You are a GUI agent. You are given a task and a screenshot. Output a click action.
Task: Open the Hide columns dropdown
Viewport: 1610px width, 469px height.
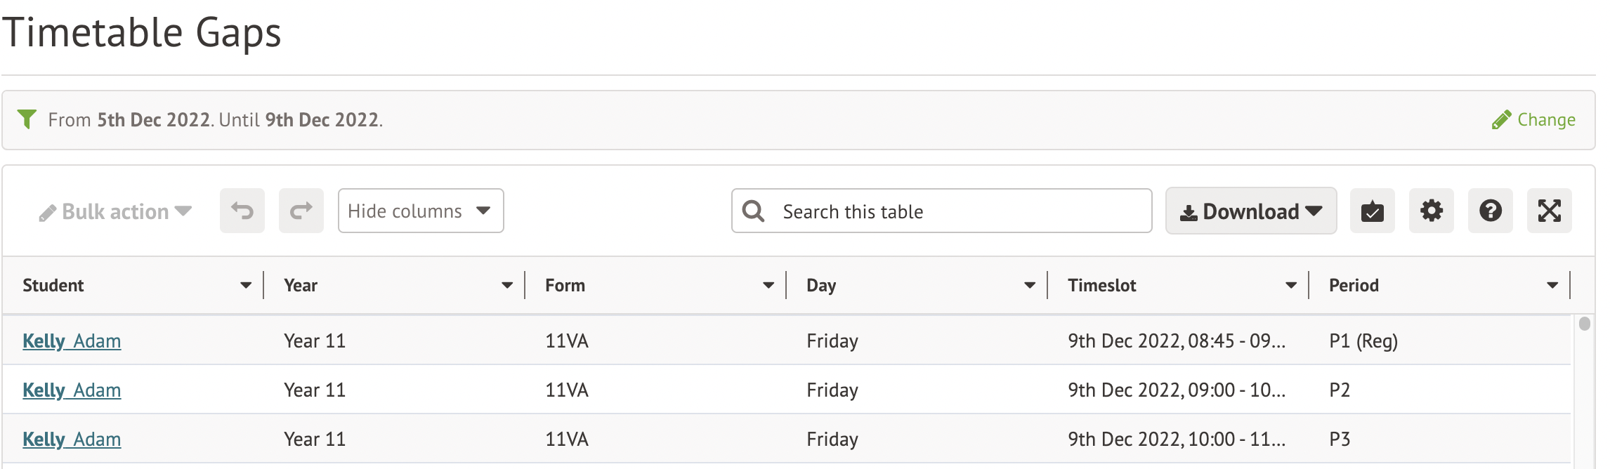420,211
